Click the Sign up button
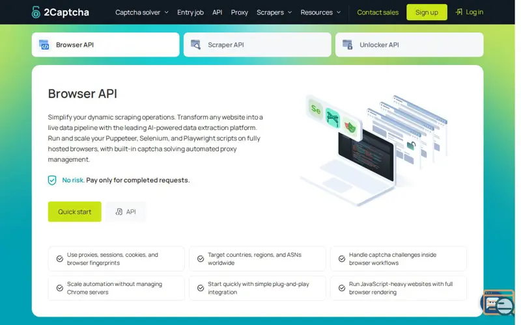 (x=427, y=12)
